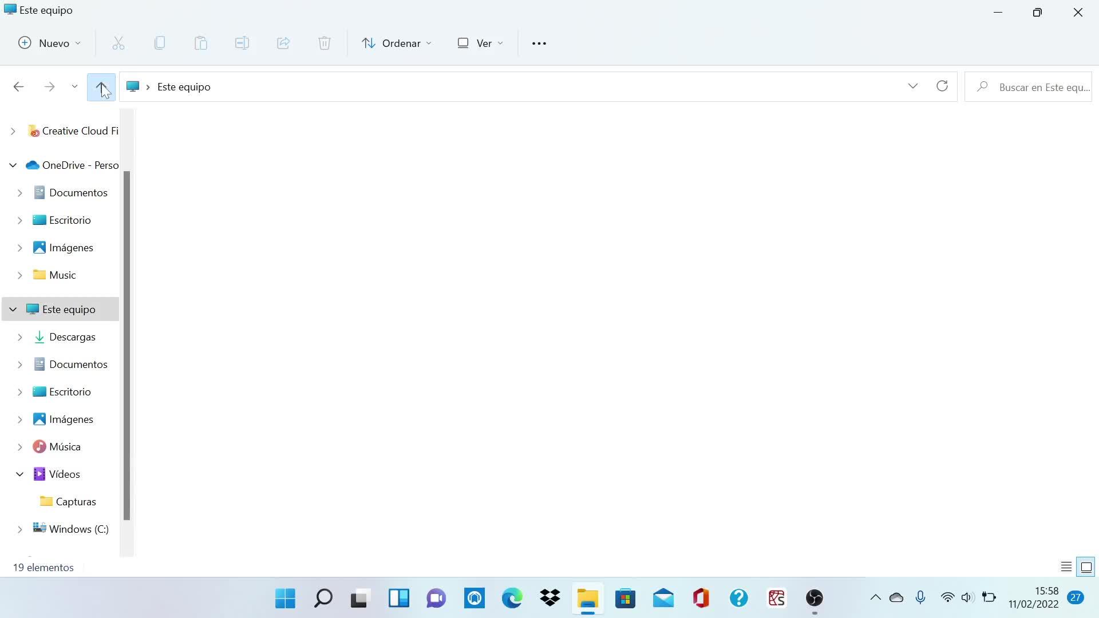The height and width of the screenshot is (618, 1099).
Task: Collapse the Vídeos folder tree
Action: click(x=19, y=474)
